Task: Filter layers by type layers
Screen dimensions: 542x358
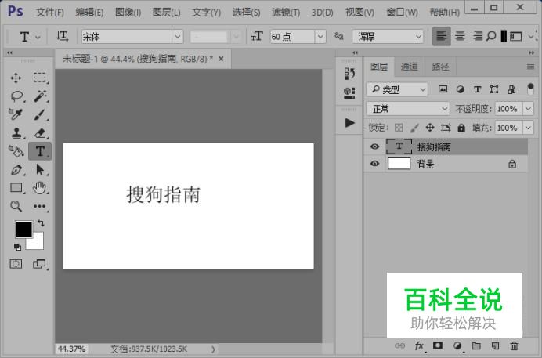Action: click(x=477, y=89)
